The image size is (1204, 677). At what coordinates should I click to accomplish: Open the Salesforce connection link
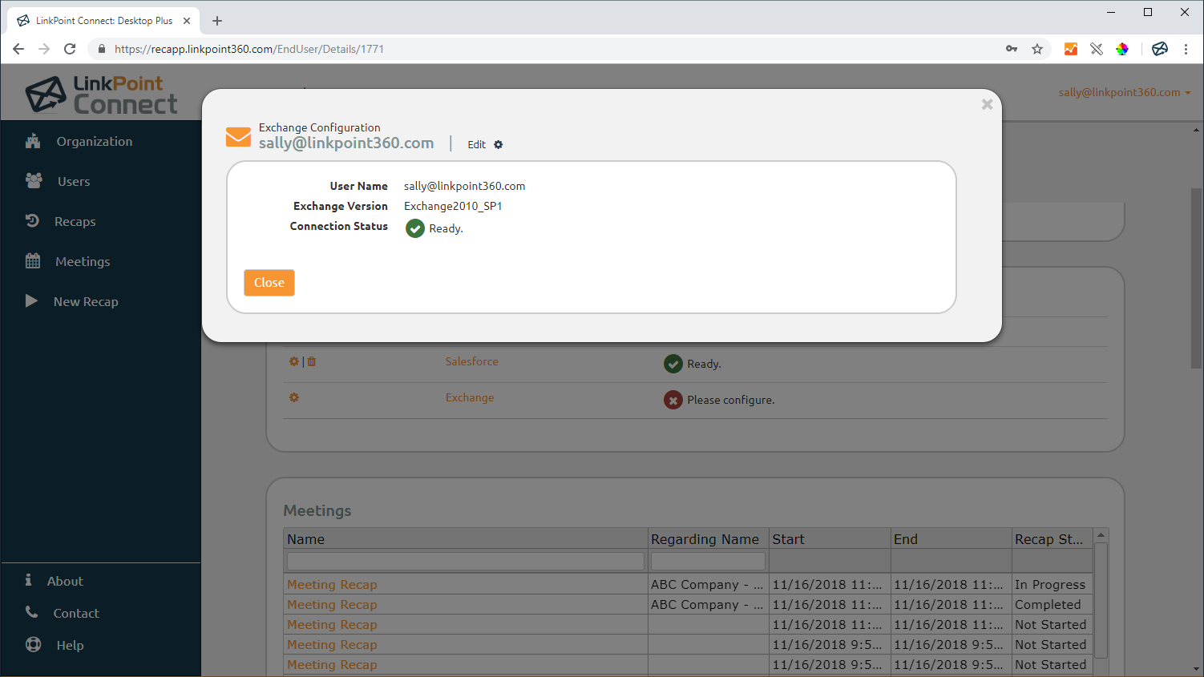[472, 361]
